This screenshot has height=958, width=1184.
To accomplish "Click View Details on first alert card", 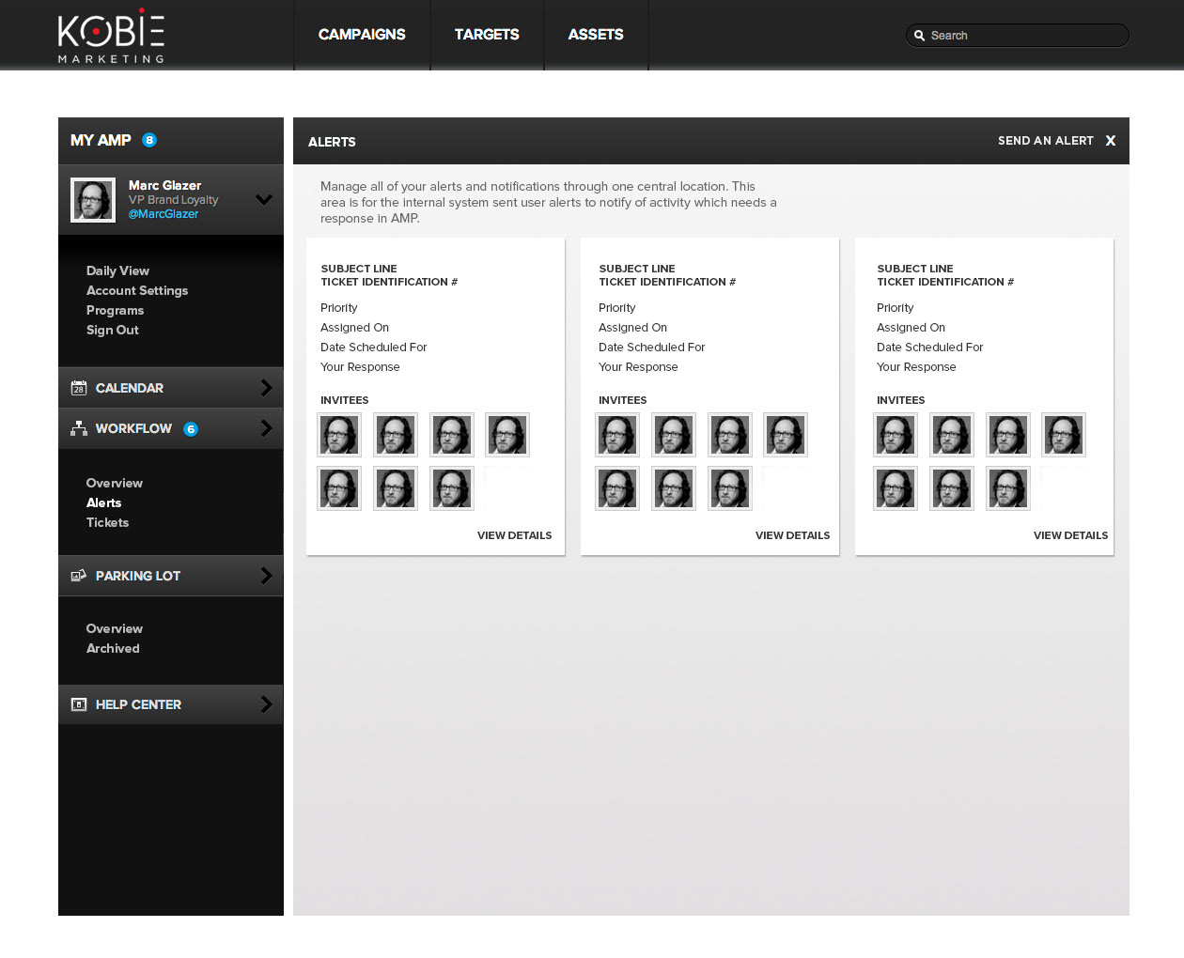I will pos(514,535).
